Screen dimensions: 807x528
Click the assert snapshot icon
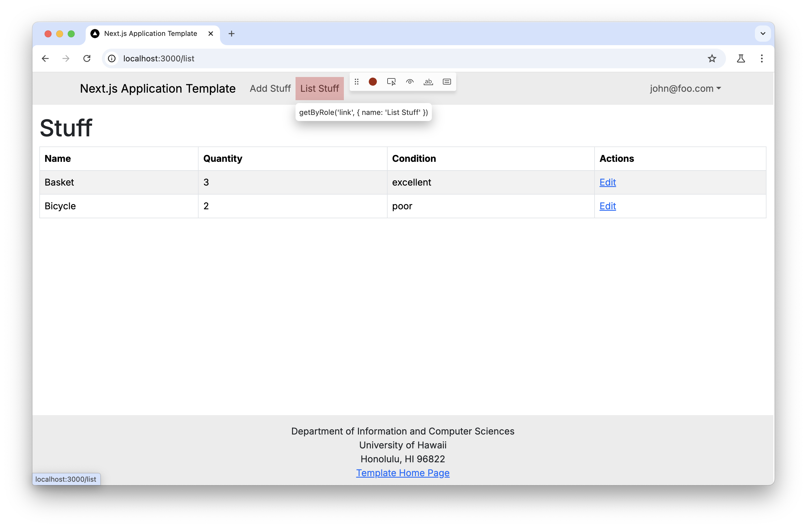[447, 82]
